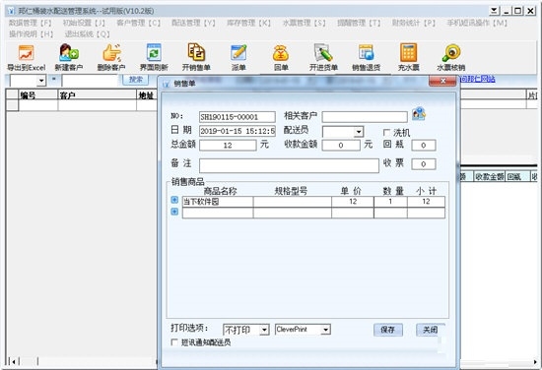Click the 回瓶 quantity field
This screenshot has height=370, width=542.
424,145
